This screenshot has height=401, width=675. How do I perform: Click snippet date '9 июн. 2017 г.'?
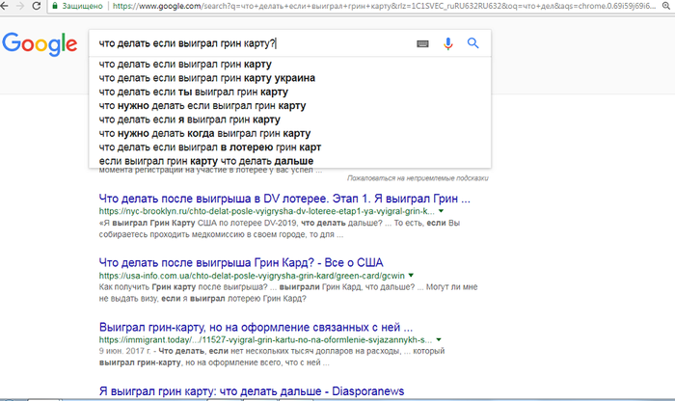[x=124, y=351]
